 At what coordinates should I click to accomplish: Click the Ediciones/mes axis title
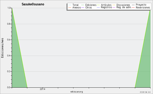coord(2,48)
